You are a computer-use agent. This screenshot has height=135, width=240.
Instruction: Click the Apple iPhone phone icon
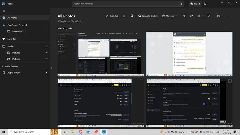click(x=4, y=73)
